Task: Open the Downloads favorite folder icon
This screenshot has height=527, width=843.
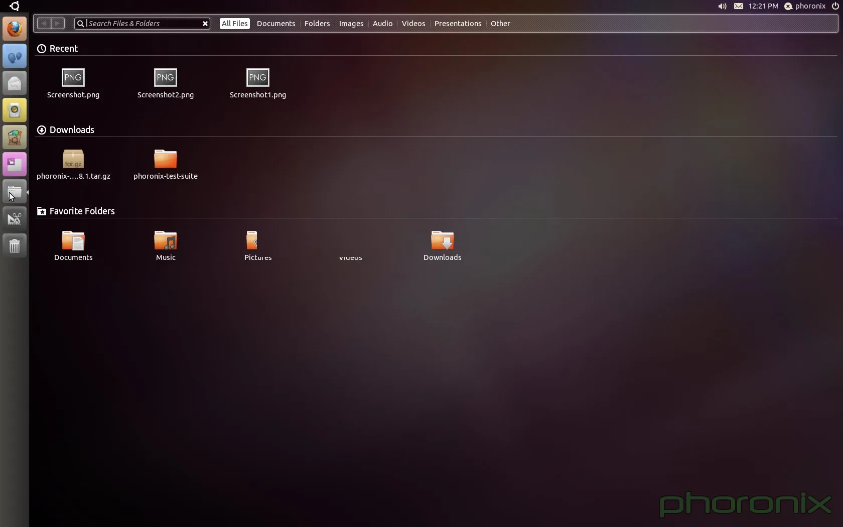Action: [443, 240]
